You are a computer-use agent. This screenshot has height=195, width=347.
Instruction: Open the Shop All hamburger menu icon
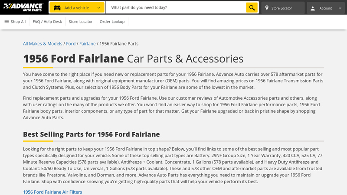coord(7,21)
